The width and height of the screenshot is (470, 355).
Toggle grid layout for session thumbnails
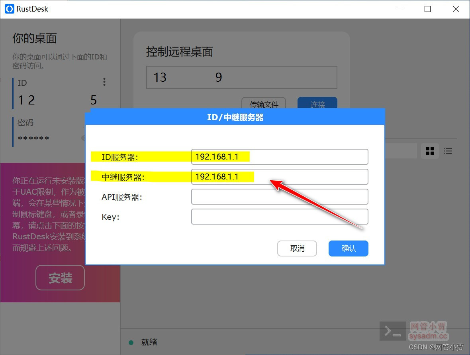[430, 151]
